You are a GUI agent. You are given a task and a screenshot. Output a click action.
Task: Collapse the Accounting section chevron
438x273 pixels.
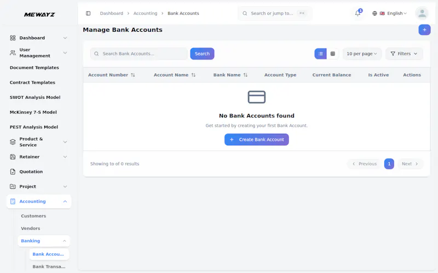65,201
